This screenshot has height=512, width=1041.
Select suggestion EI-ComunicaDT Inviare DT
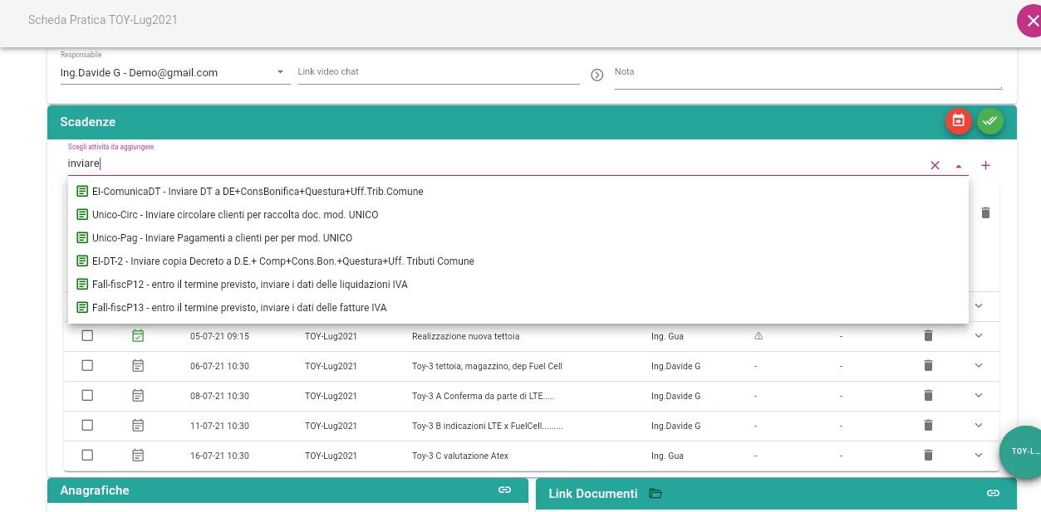[x=518, y=191]
